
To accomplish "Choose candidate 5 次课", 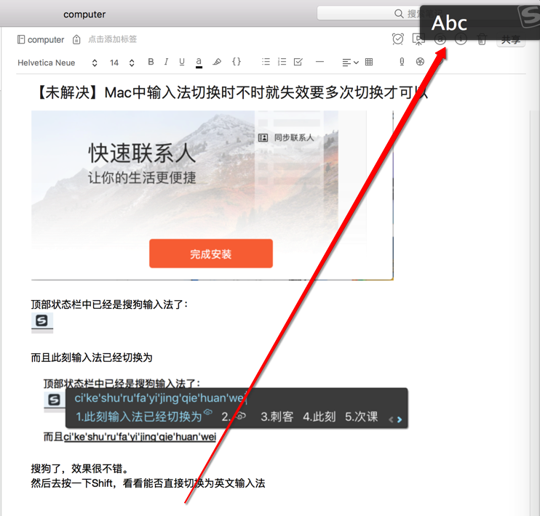I will [362, 417].
